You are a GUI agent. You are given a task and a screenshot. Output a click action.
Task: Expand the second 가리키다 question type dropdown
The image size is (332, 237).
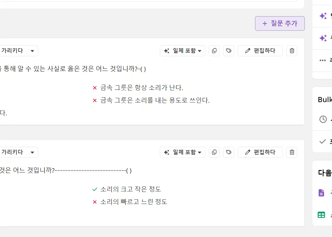pos(19,152)
